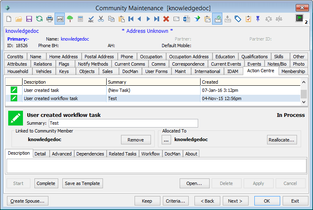The width and height of the screenshot is (313, 210).
Task: Open the Constits tab
Action: click(x=15, y=57)
